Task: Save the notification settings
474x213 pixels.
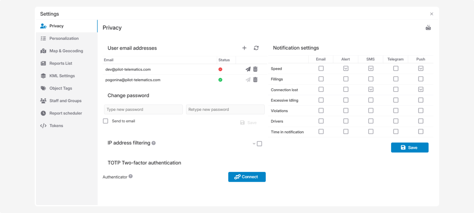Action: 409,148
